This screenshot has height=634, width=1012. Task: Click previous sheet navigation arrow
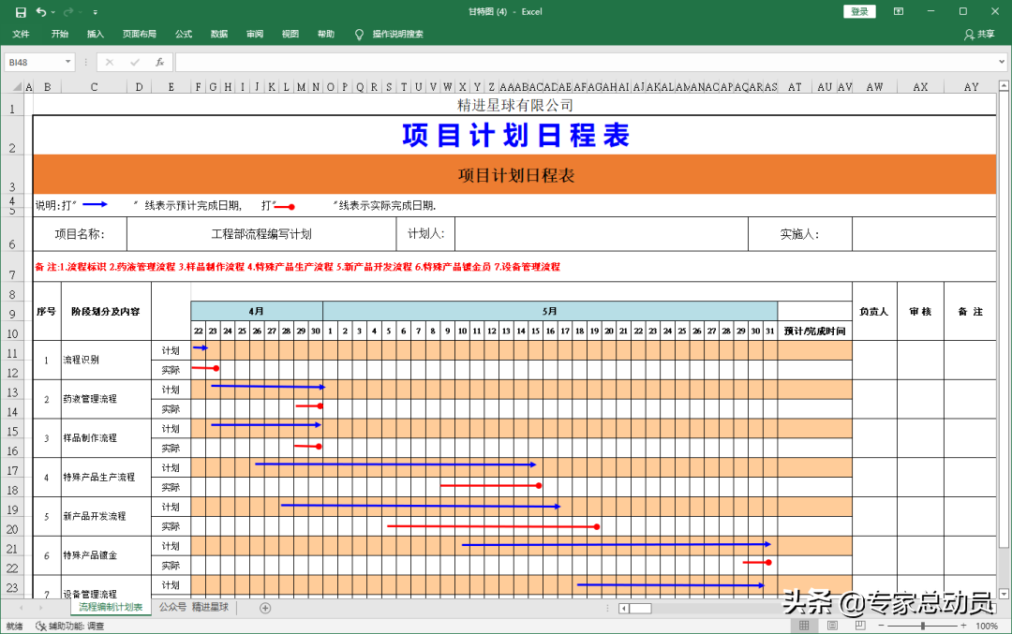(21, 608)
